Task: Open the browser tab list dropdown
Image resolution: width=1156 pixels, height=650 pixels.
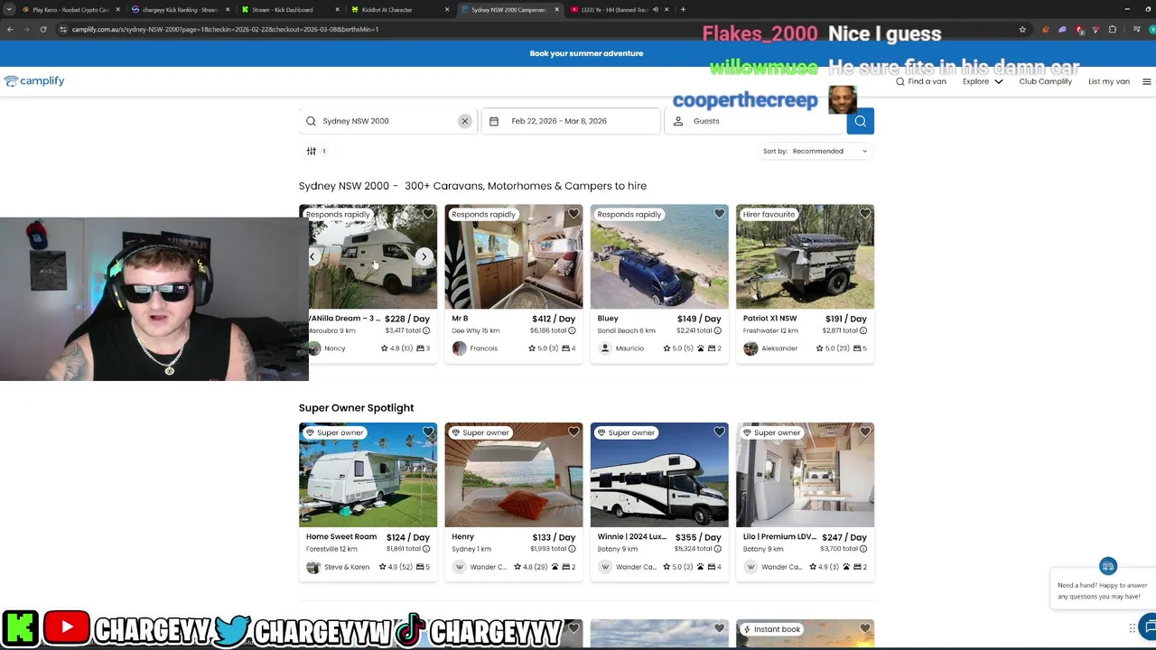Action: (9, 9)
